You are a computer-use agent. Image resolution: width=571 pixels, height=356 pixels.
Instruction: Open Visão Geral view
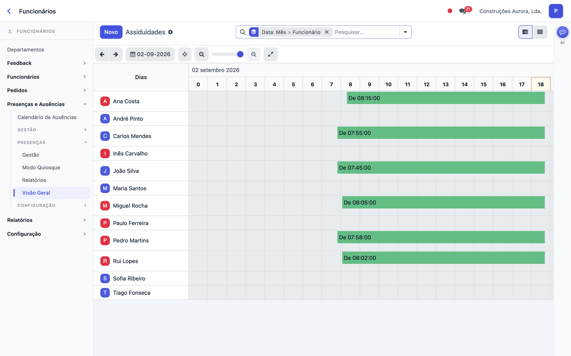tap(52, 193)
